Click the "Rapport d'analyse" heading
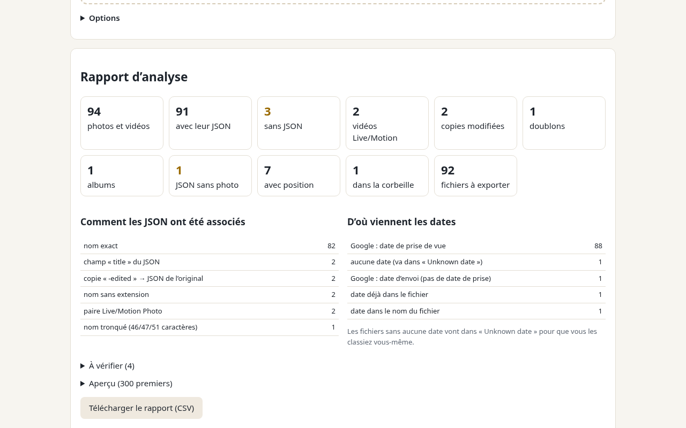The image size is (686, 428). [x=134, y=77]
